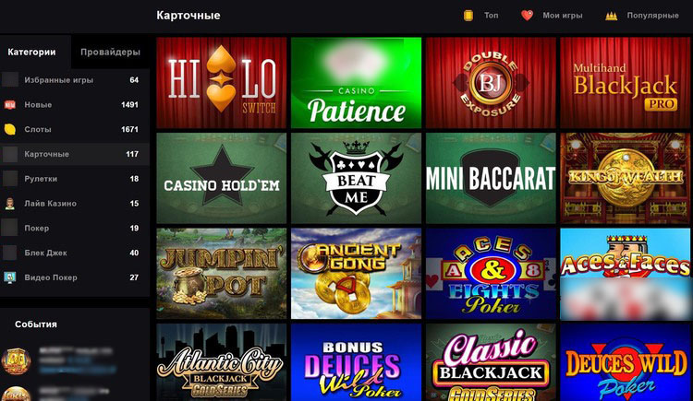Launch Multihand BlackJack Pro
The image size is (693, 401).
(x=625, y=83)
